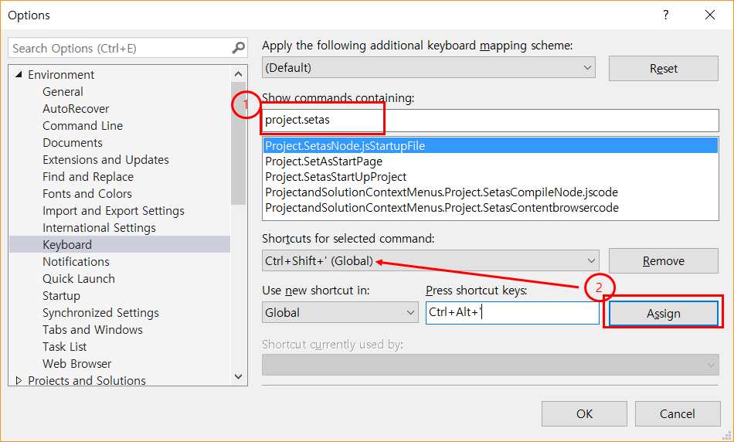Select the Fonts and Colors tree item
This screenshot has width=734, height=442.
click(x=87, y=193)
